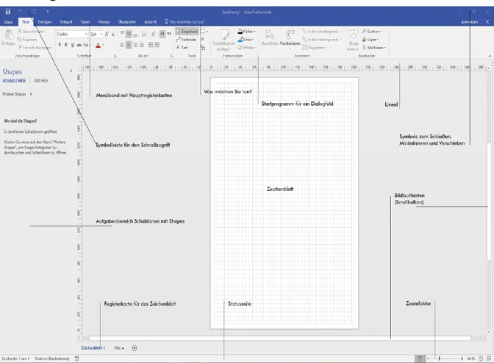Toggle underline text formatting

click(x=73, y=46)
